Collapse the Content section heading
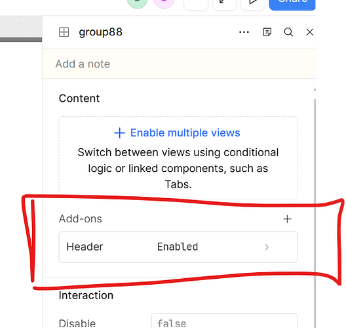This screenshot has width=346, height=328. (x=79, y=98)
